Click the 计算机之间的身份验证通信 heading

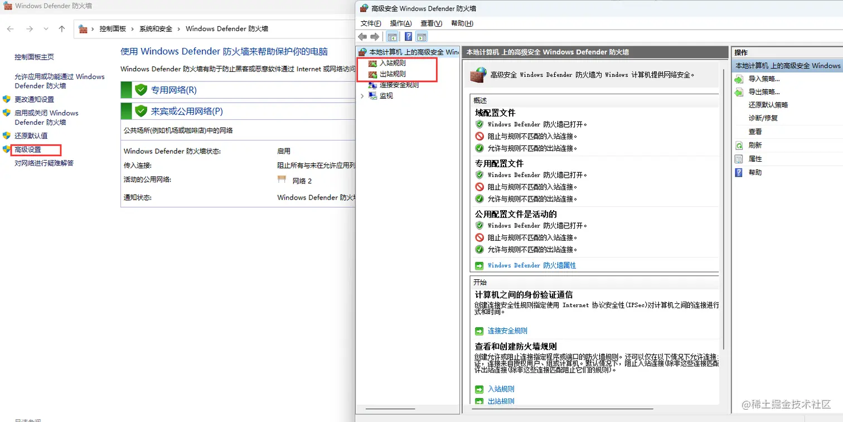click(x=524, y=294)
